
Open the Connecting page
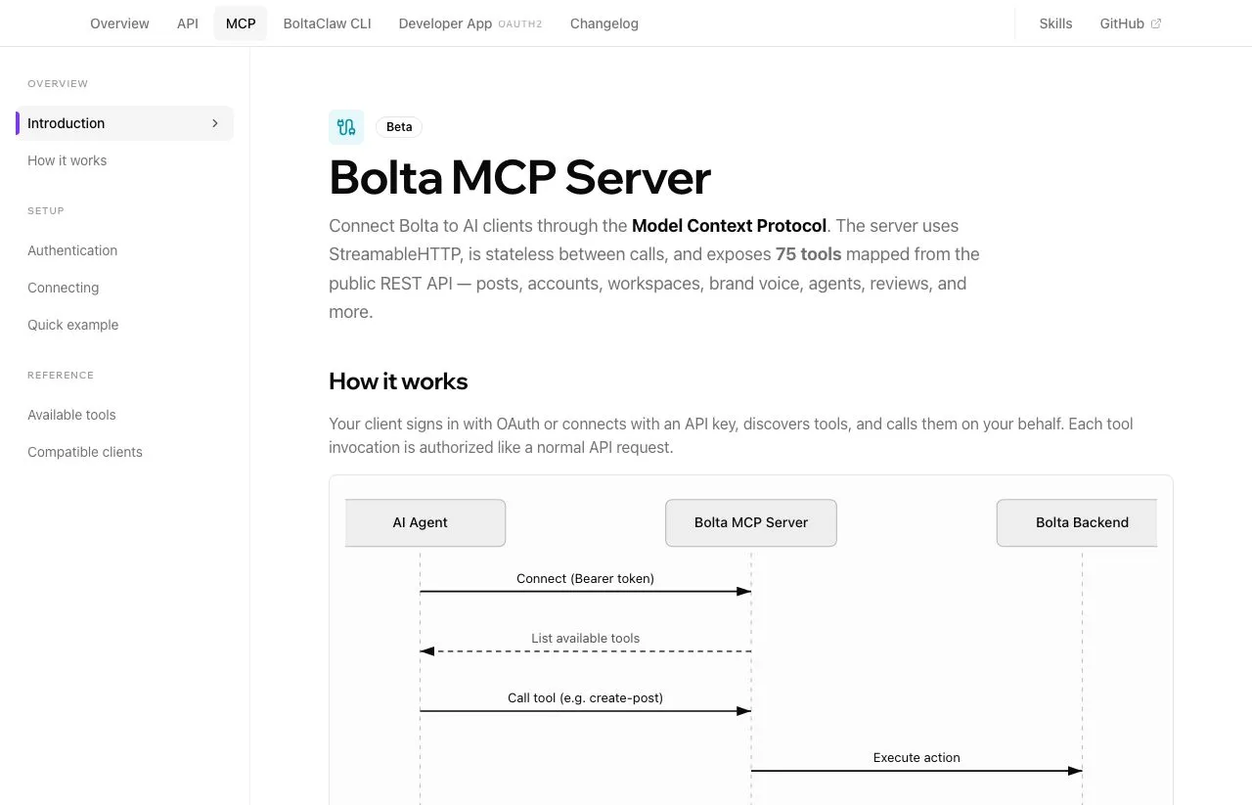[63, 288]
